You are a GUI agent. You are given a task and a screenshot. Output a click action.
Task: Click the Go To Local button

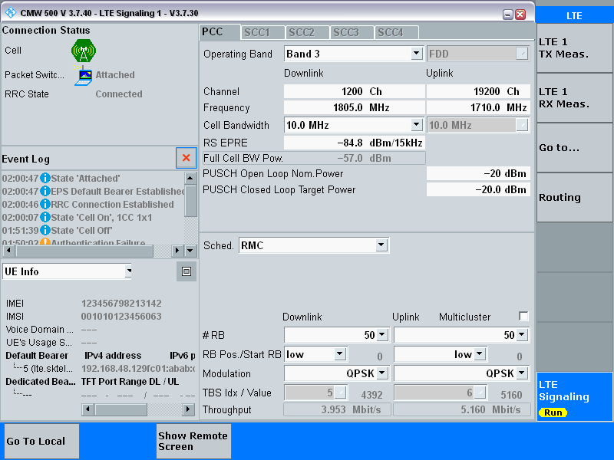click(41, 441)
